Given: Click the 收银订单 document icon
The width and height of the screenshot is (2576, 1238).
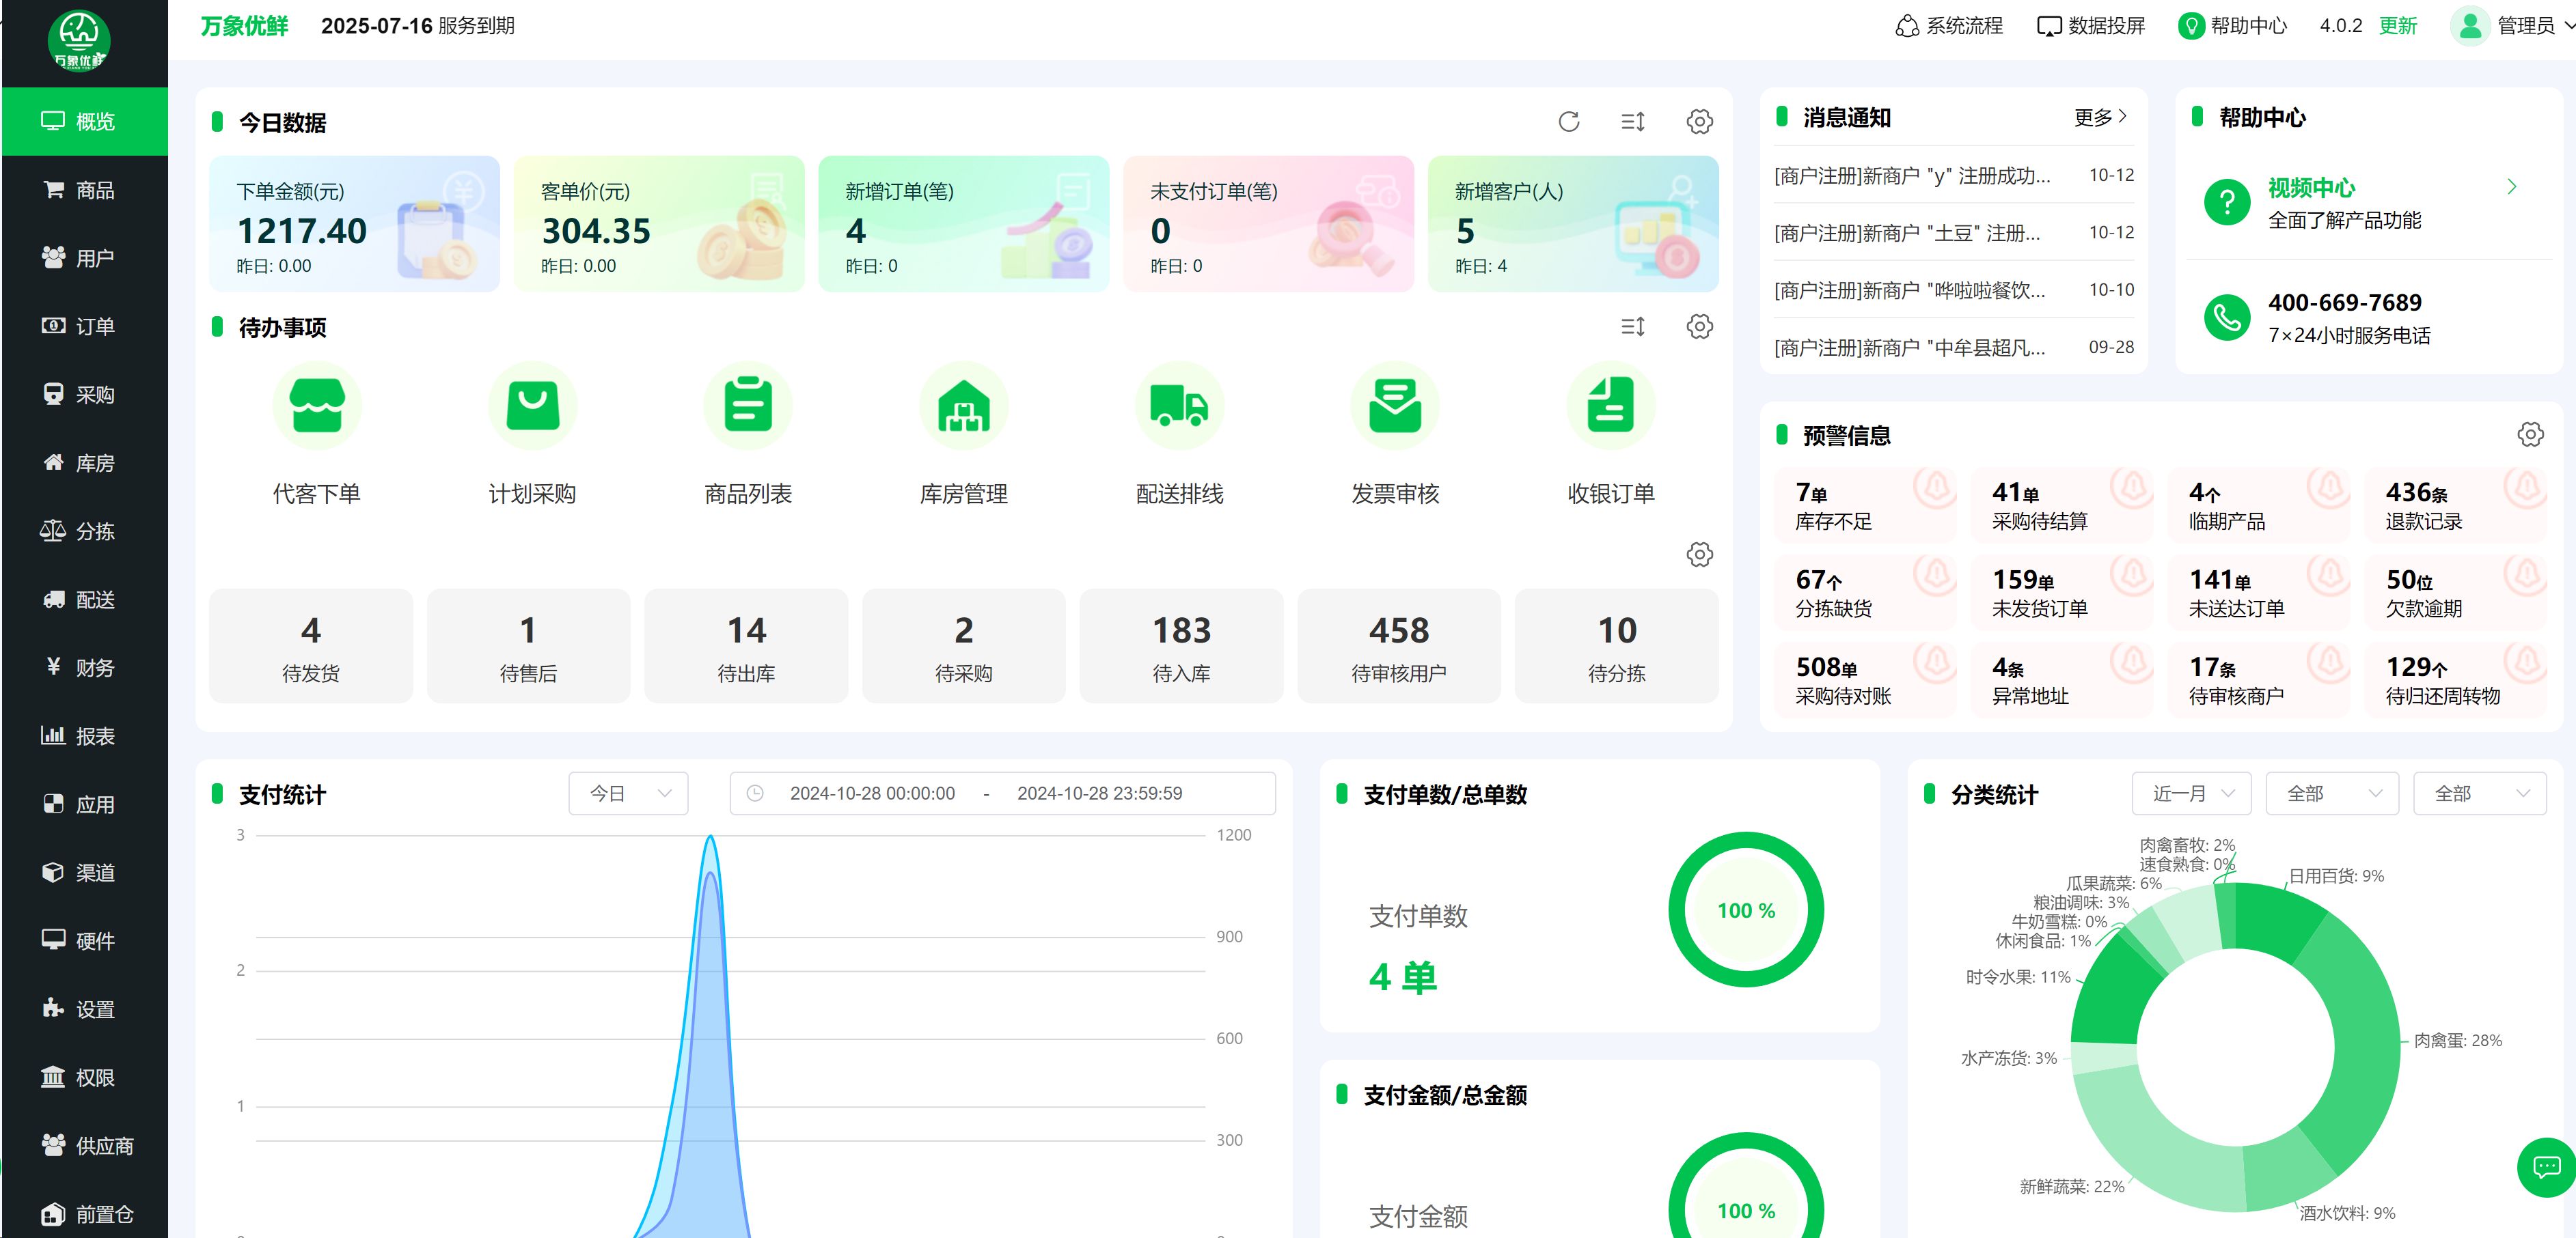Looking at the screenshot, I should tap(1610, 406).
